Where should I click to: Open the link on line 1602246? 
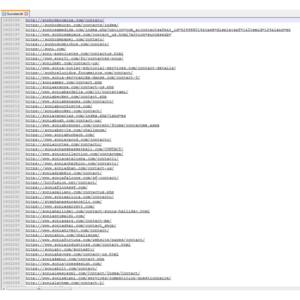(61, 268)
